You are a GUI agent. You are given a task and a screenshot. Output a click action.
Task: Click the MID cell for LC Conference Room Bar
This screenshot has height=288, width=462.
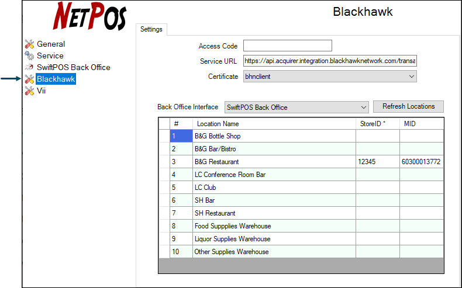[422, 175]
